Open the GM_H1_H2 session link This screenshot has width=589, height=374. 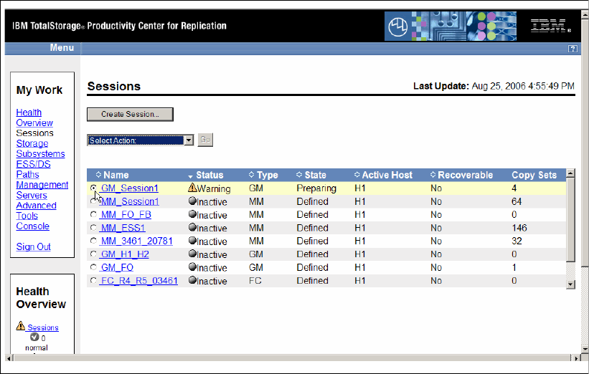pos(124,254)
